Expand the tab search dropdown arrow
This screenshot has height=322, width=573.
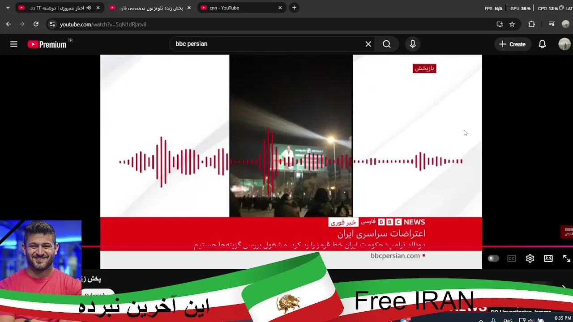[8, 8]
